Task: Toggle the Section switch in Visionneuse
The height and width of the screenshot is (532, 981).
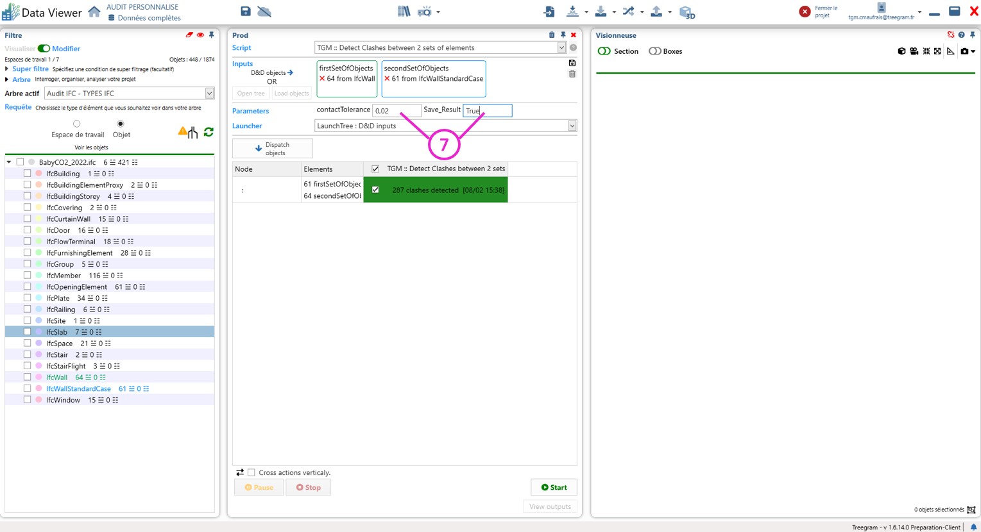Action: tap(604, 51)
